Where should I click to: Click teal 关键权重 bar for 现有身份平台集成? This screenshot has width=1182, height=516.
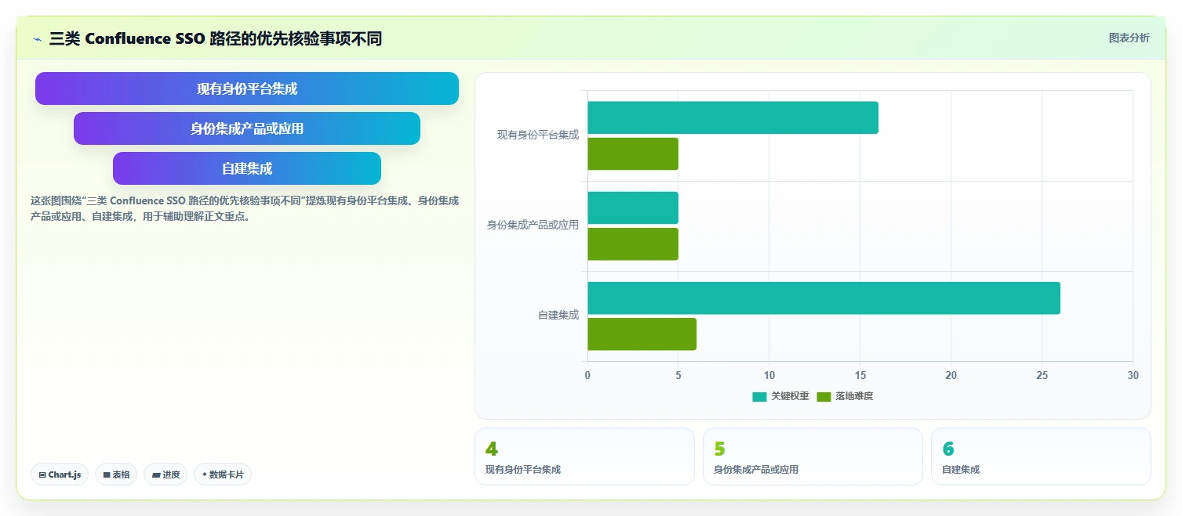(x=733, y=117)
